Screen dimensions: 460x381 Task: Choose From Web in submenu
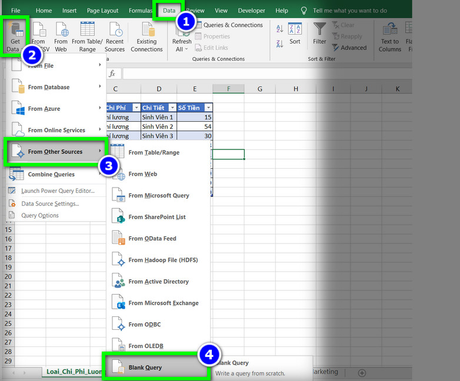point(158,174)
